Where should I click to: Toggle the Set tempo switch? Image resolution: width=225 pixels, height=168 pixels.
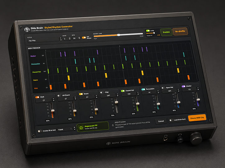click(x=84, y=37)
